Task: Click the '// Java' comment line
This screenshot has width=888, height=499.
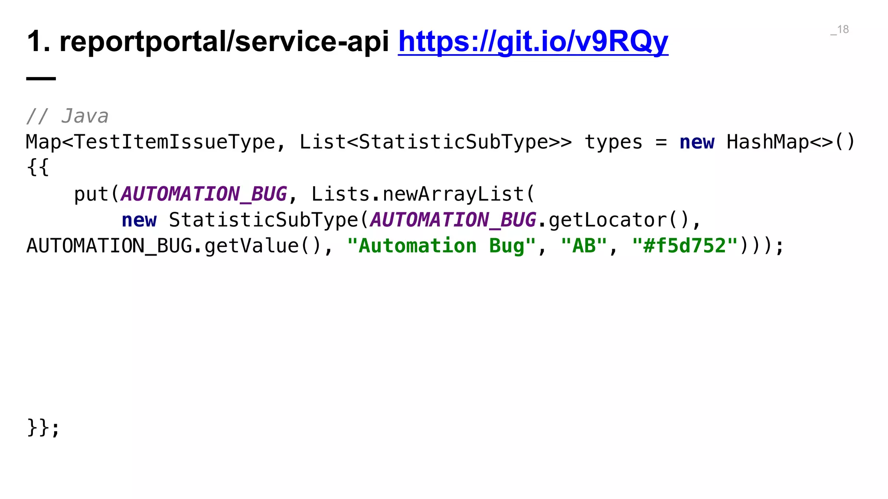Action: click(67, 116)
